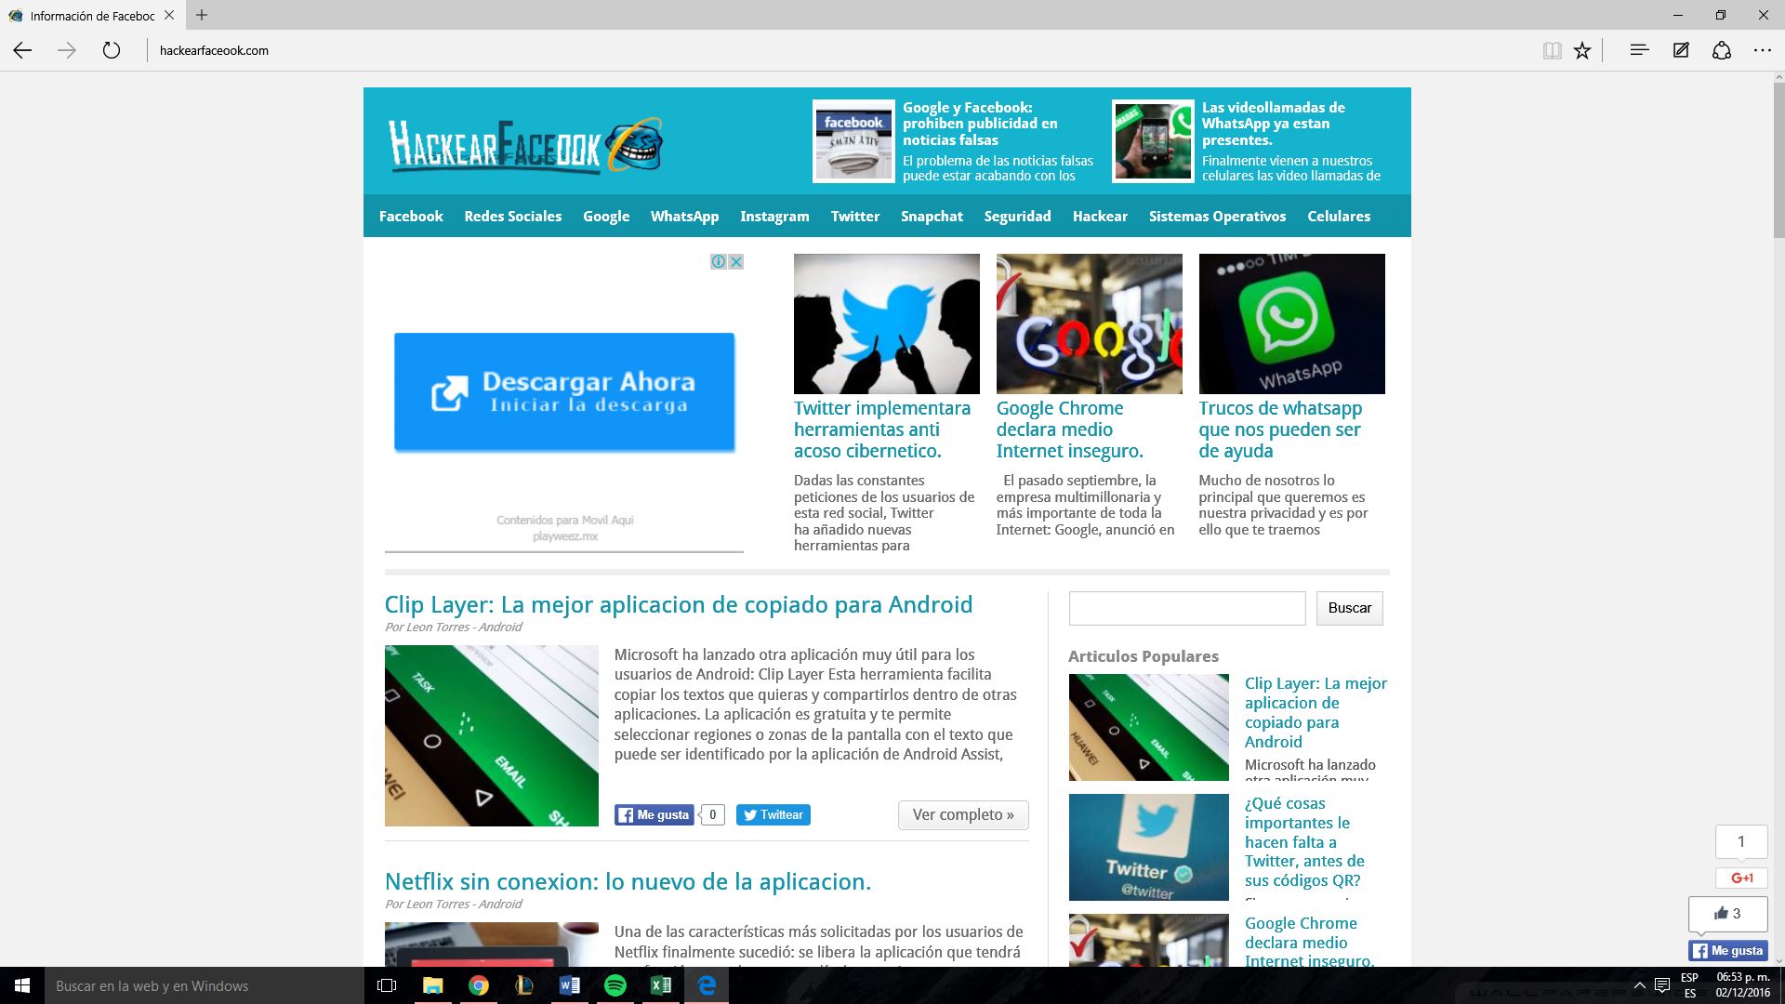Open Google Chrome declara medio Internet inseguro featured link
This screenshot has width=1785, height=1004.
click(x=1070, y=429)
